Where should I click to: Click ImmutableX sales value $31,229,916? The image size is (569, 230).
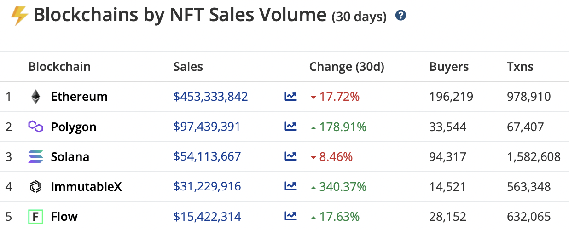(207, 186)
